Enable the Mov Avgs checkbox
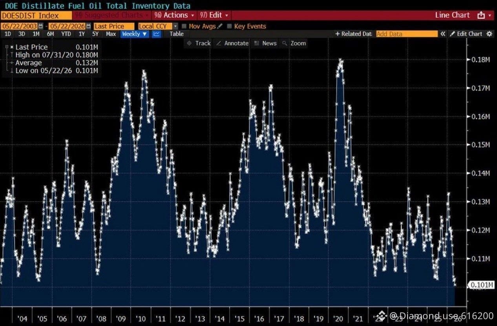Image resolution: width=497 pixels, height=326 pixels. 184,26
